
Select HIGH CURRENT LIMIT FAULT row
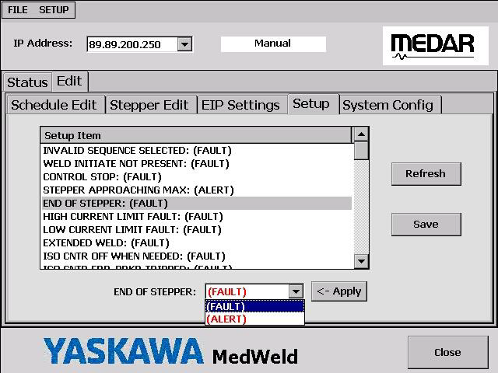(197, 217)
